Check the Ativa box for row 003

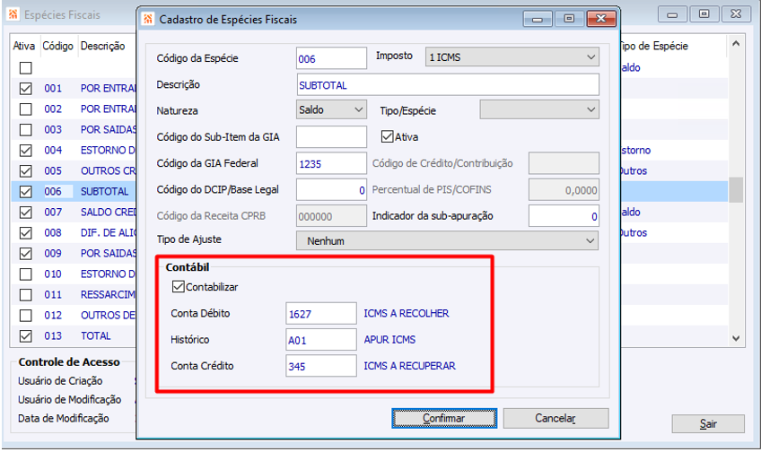point(25,129)
